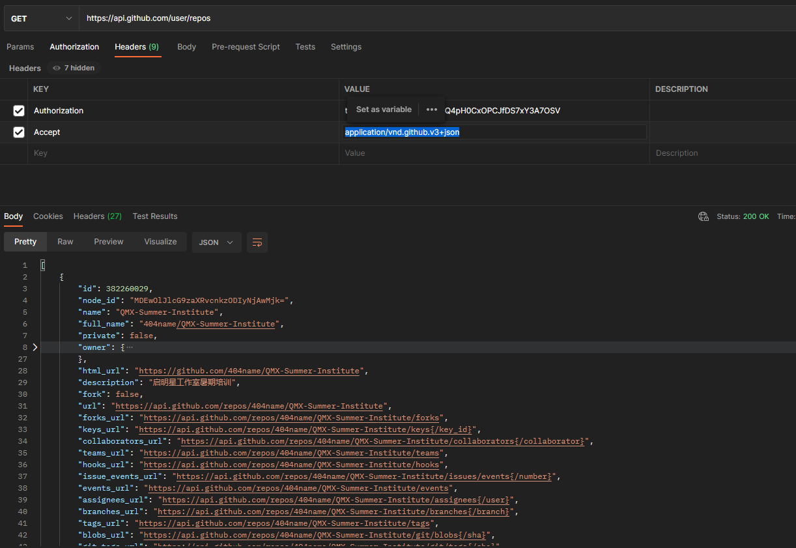Open the blobs_url link

click(315, 535)
